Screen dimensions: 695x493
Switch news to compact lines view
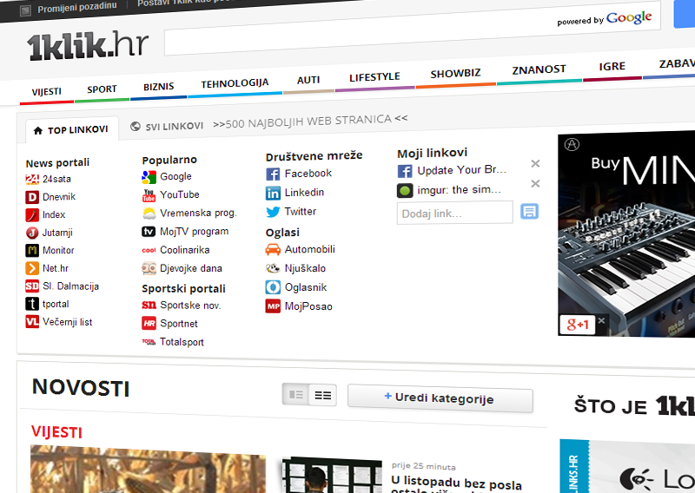click(323, 395)
